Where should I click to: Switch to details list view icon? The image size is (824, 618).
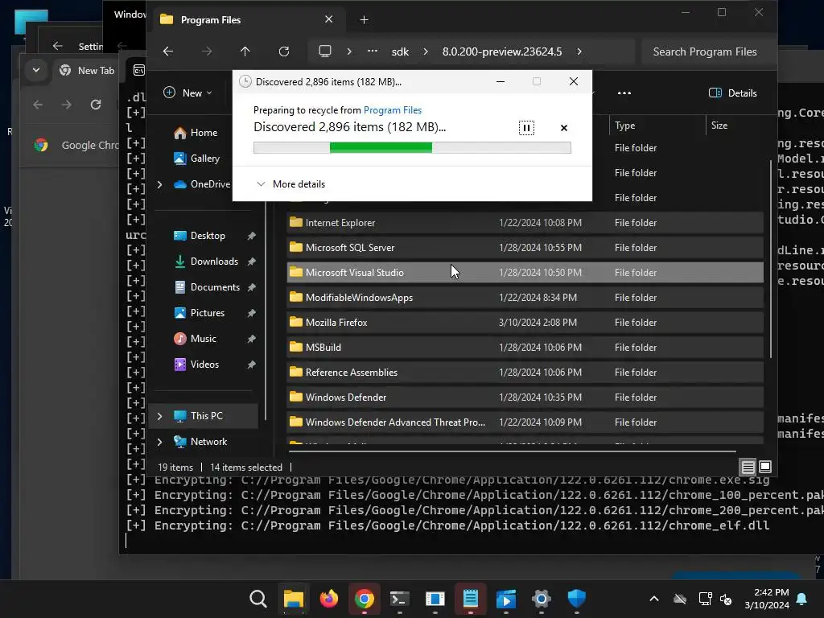pyautogui.click(x=748, y=467)
